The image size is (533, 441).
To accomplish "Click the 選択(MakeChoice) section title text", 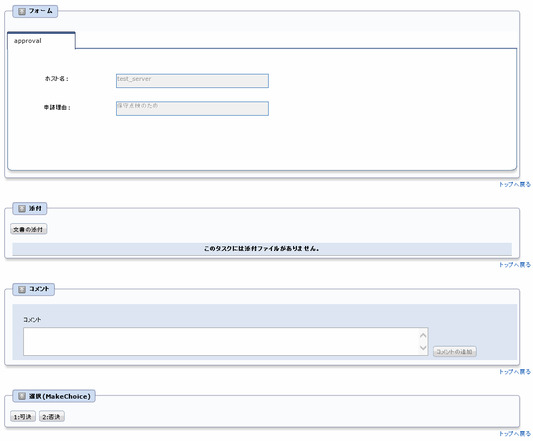I will (60, 396).
